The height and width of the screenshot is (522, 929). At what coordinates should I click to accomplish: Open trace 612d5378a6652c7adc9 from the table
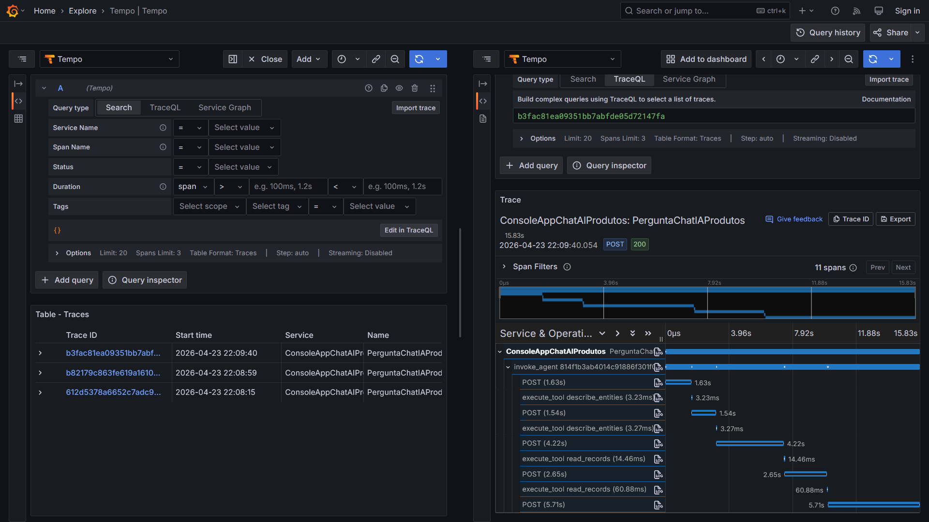[113, 392]
